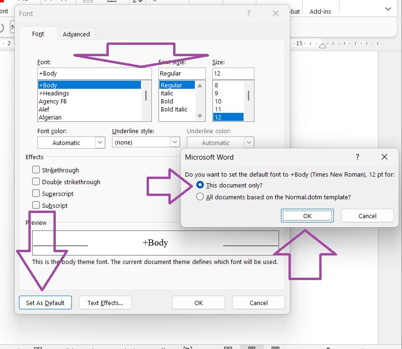
Task: Choose 'All documents based on Normal.dotm' option
Action: point(200,196)
